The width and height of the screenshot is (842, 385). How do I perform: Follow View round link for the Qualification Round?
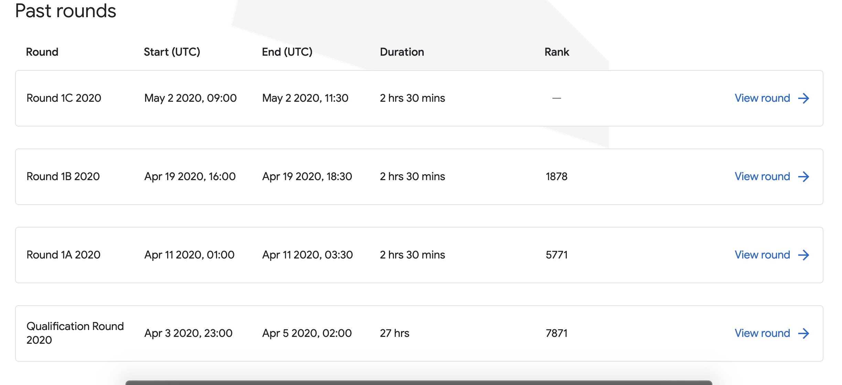pos(762,333)
